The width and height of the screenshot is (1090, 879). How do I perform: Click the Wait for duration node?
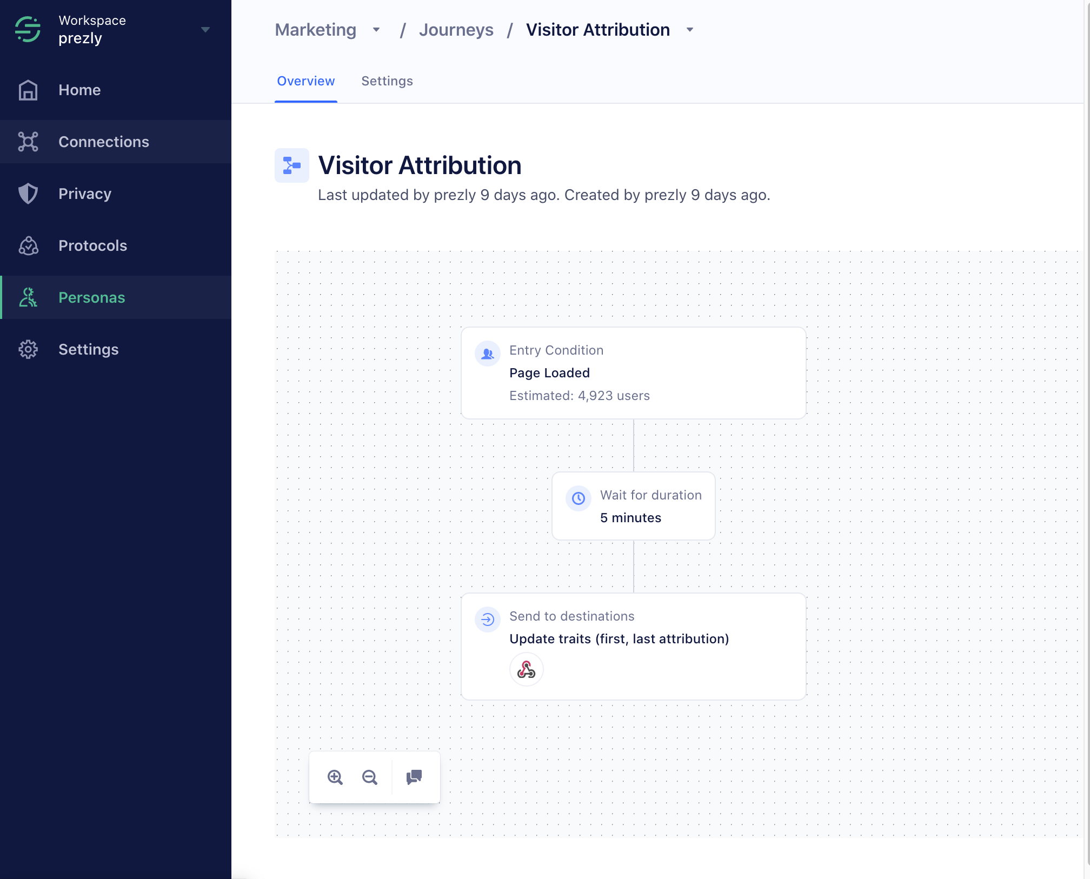pyautogui.click(x=633, y=506)
